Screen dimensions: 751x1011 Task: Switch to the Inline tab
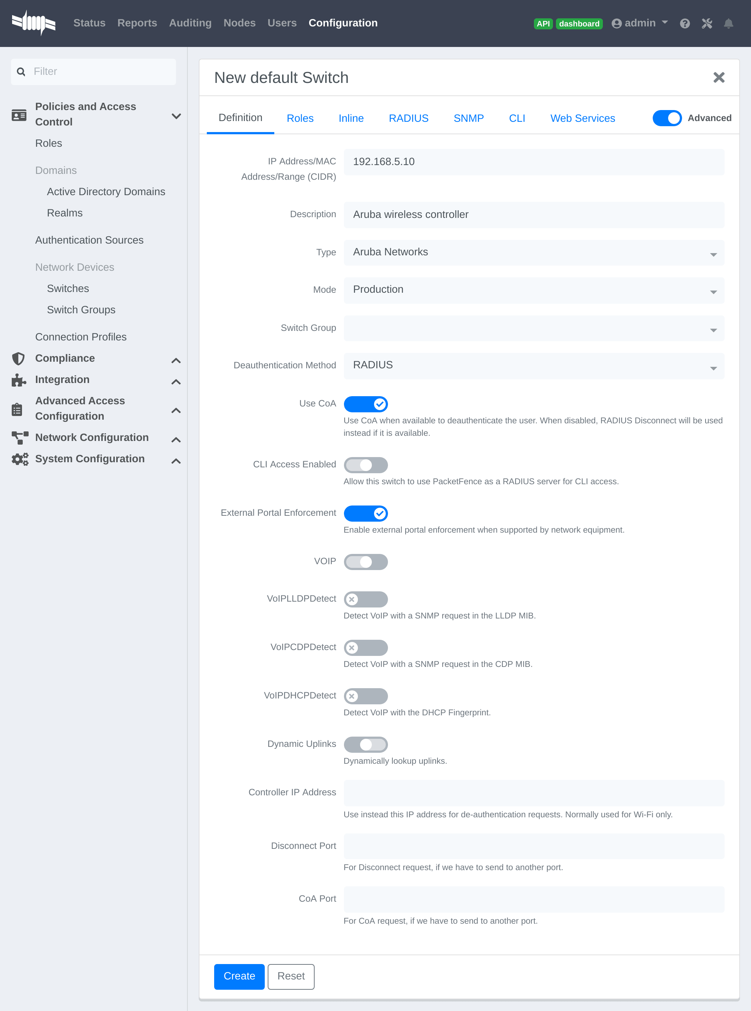[x=351, y=118]
